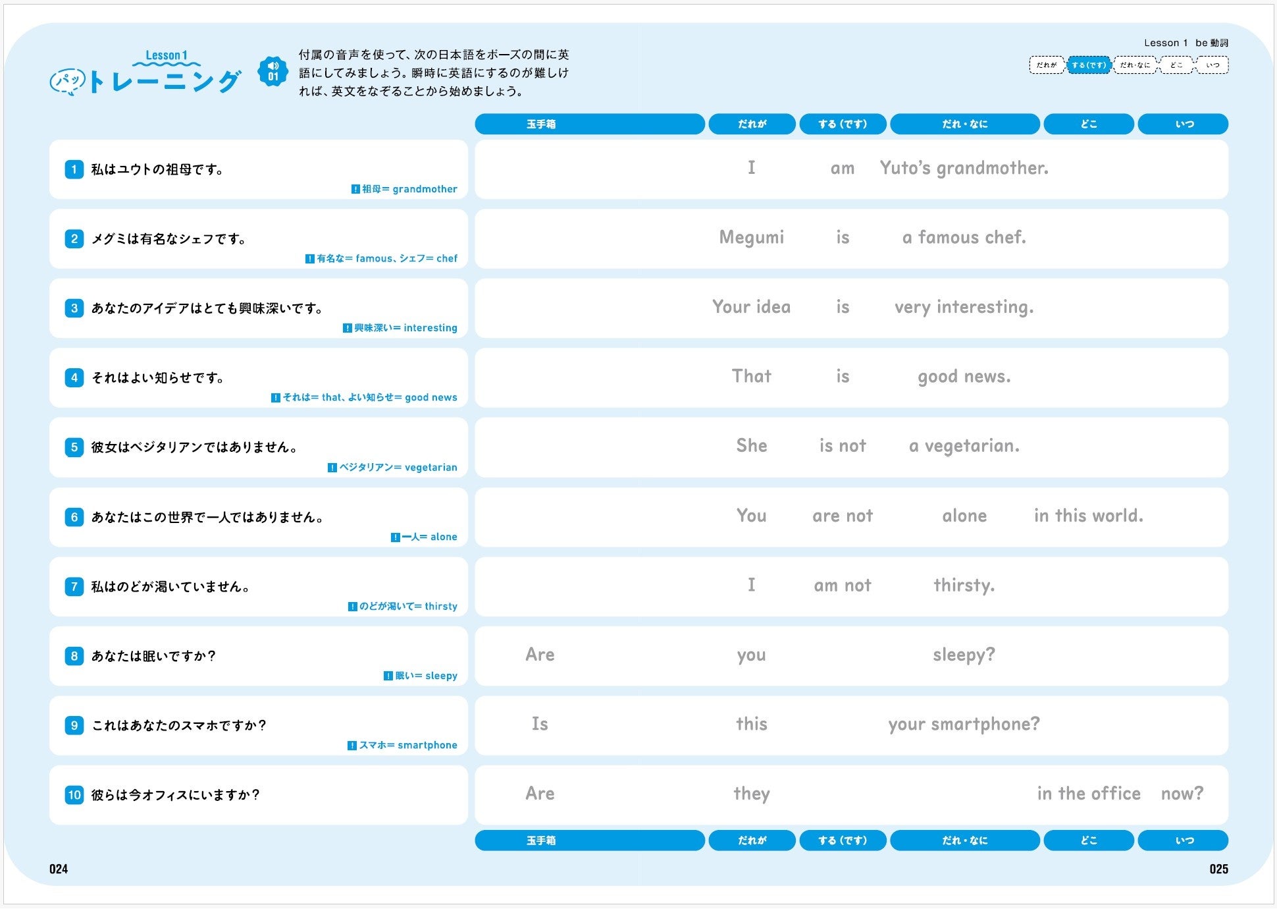Click the blue だれが pill at bottom
Viewport: 1277px width, 909px height.
[752, 840]
